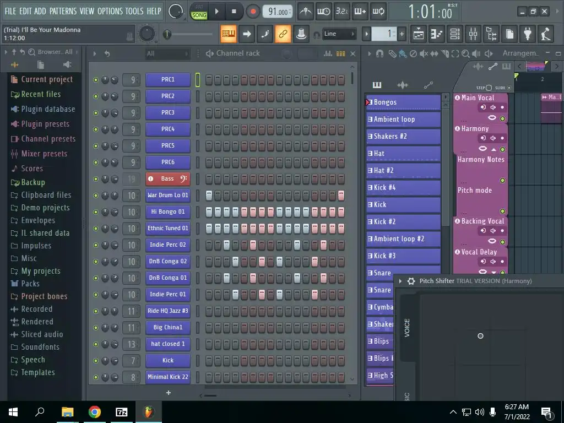The width and height of the screenshot is (564, 423).
Task: Select the zoom tool in Playlist toolbar
Action: (x=465, y=53)
